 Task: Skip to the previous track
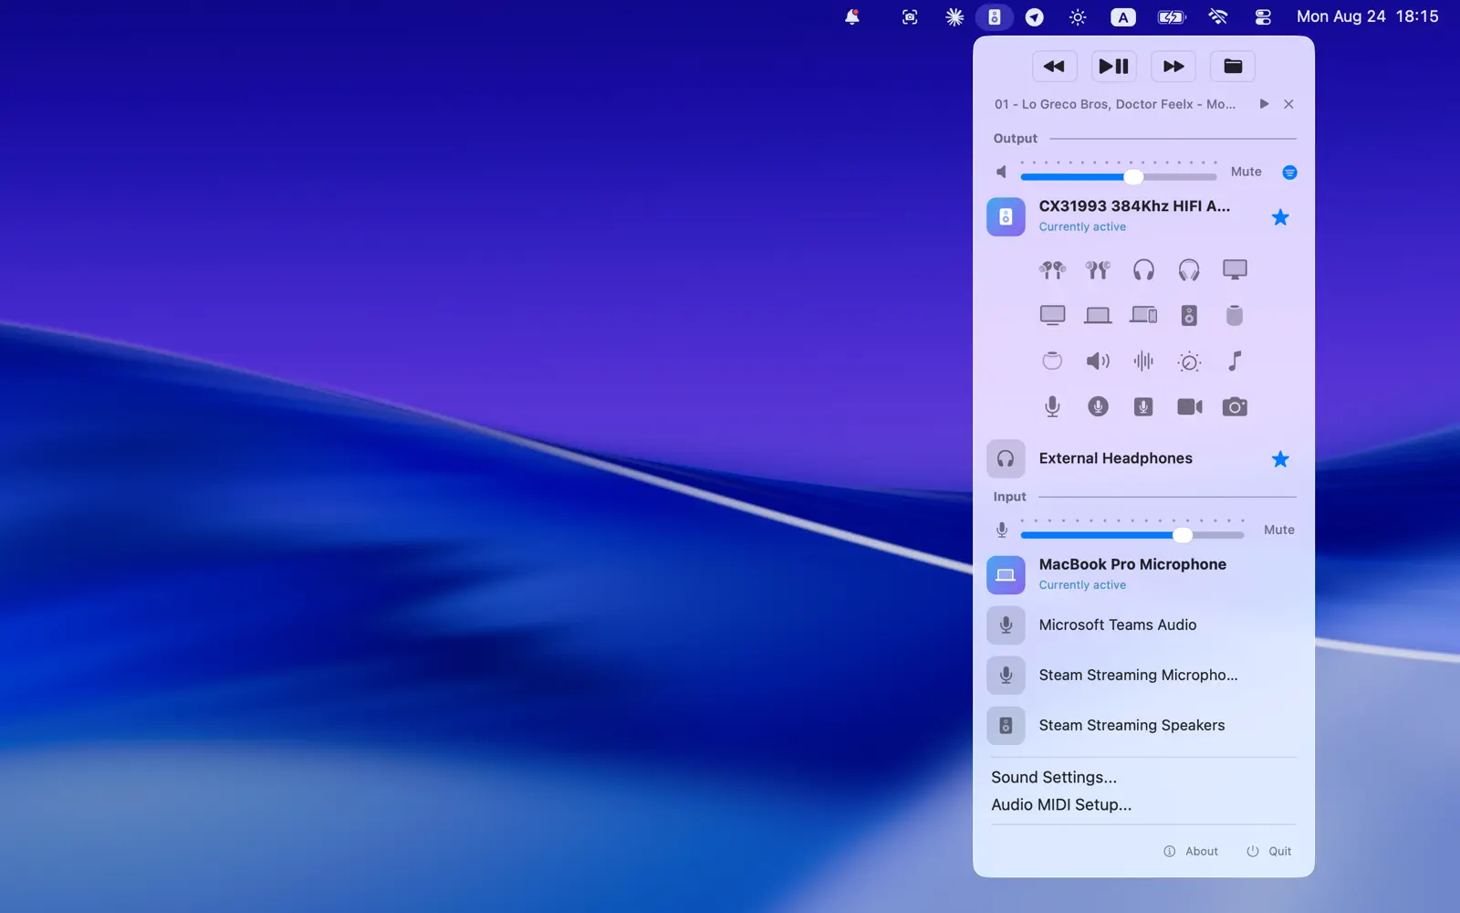pyautogui.click(x=1054, y=66)
